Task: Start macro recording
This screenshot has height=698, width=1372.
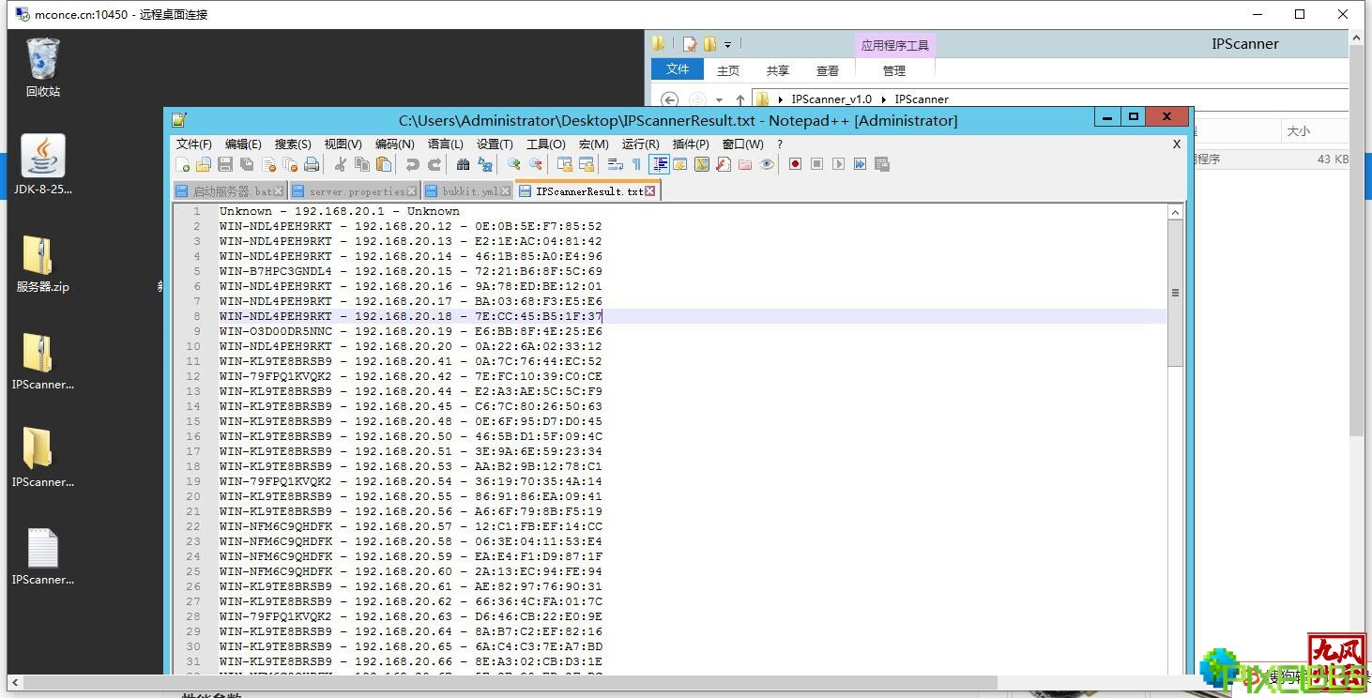Action: pyautogui.click(x=795, y=164)
